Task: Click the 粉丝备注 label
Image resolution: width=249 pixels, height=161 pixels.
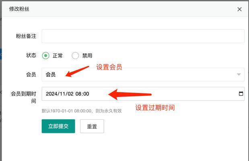Action: pos(26,36)
